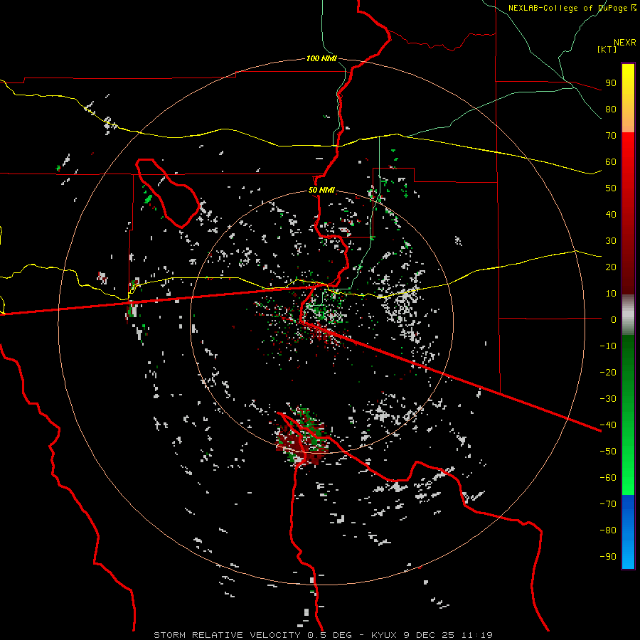
Task: Click the "100 NMI" range ring label
Action: 321,58
